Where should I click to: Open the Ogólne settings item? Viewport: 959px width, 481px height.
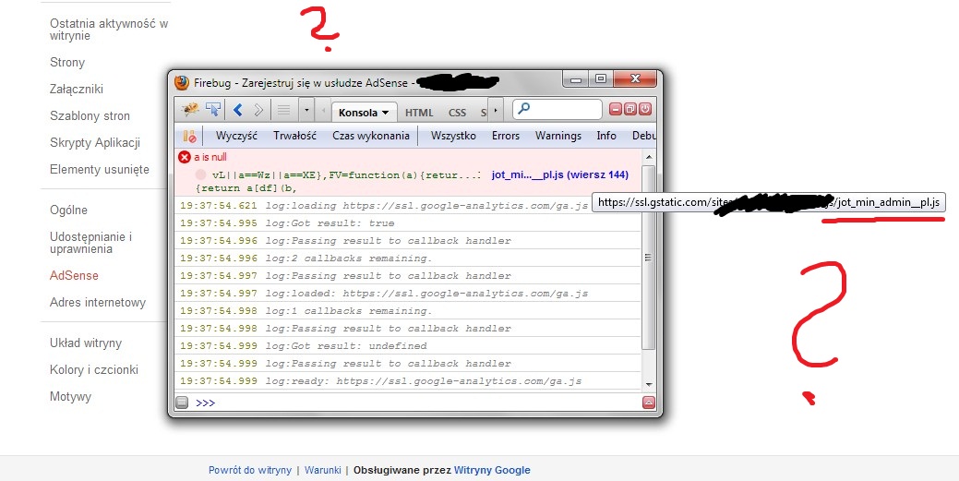pyautogui.click(x=68, y=210)
